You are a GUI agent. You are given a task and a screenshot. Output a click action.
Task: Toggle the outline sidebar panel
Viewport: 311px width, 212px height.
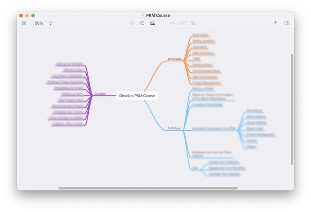coord(24,23)
